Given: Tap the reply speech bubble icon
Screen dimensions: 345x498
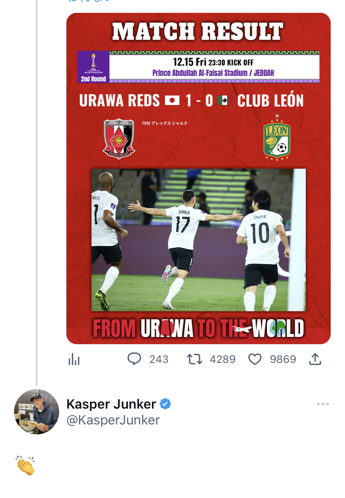Looking at the screenshot, I should point(134,359).
